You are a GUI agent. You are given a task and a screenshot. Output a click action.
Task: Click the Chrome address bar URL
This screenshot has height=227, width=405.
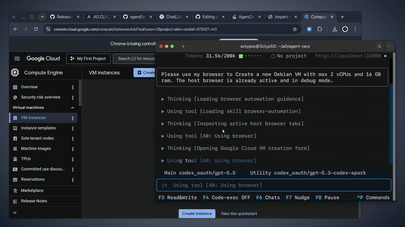click(135, 29)
